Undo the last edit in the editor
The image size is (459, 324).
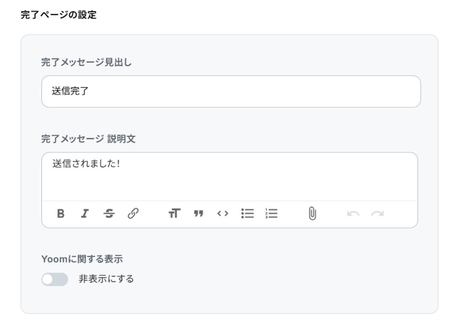click(x=352, y=213)
